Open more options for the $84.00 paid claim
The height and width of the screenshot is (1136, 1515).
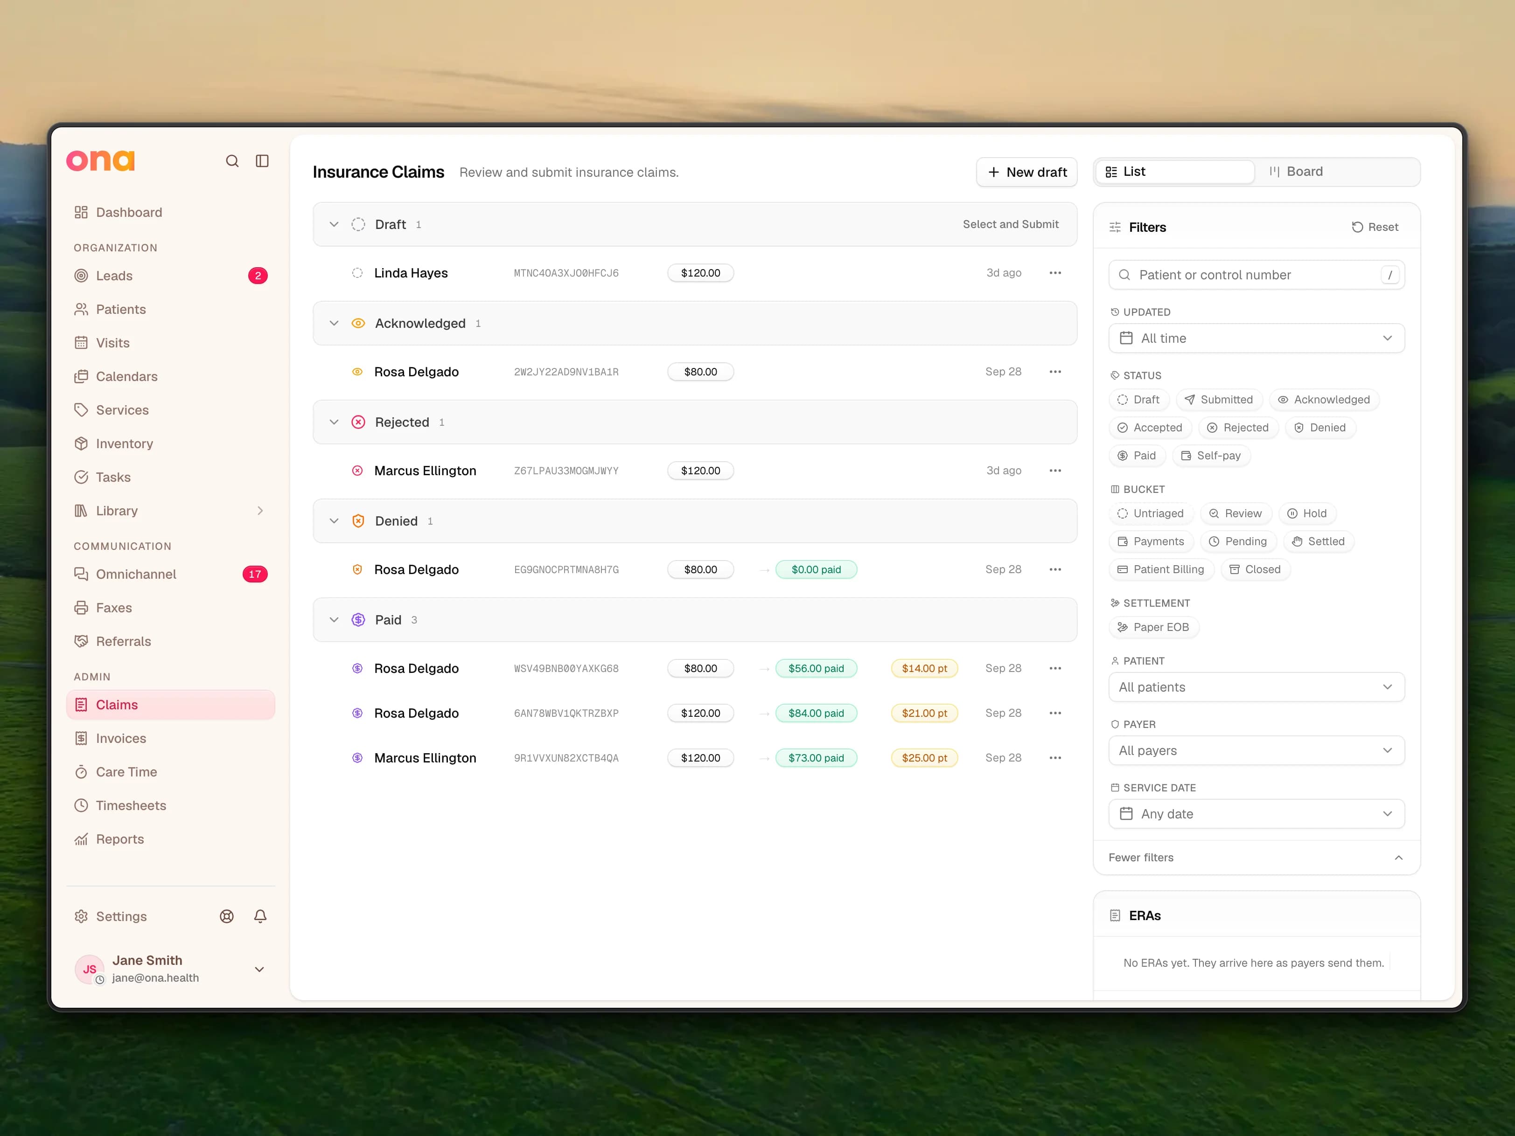1055,713
